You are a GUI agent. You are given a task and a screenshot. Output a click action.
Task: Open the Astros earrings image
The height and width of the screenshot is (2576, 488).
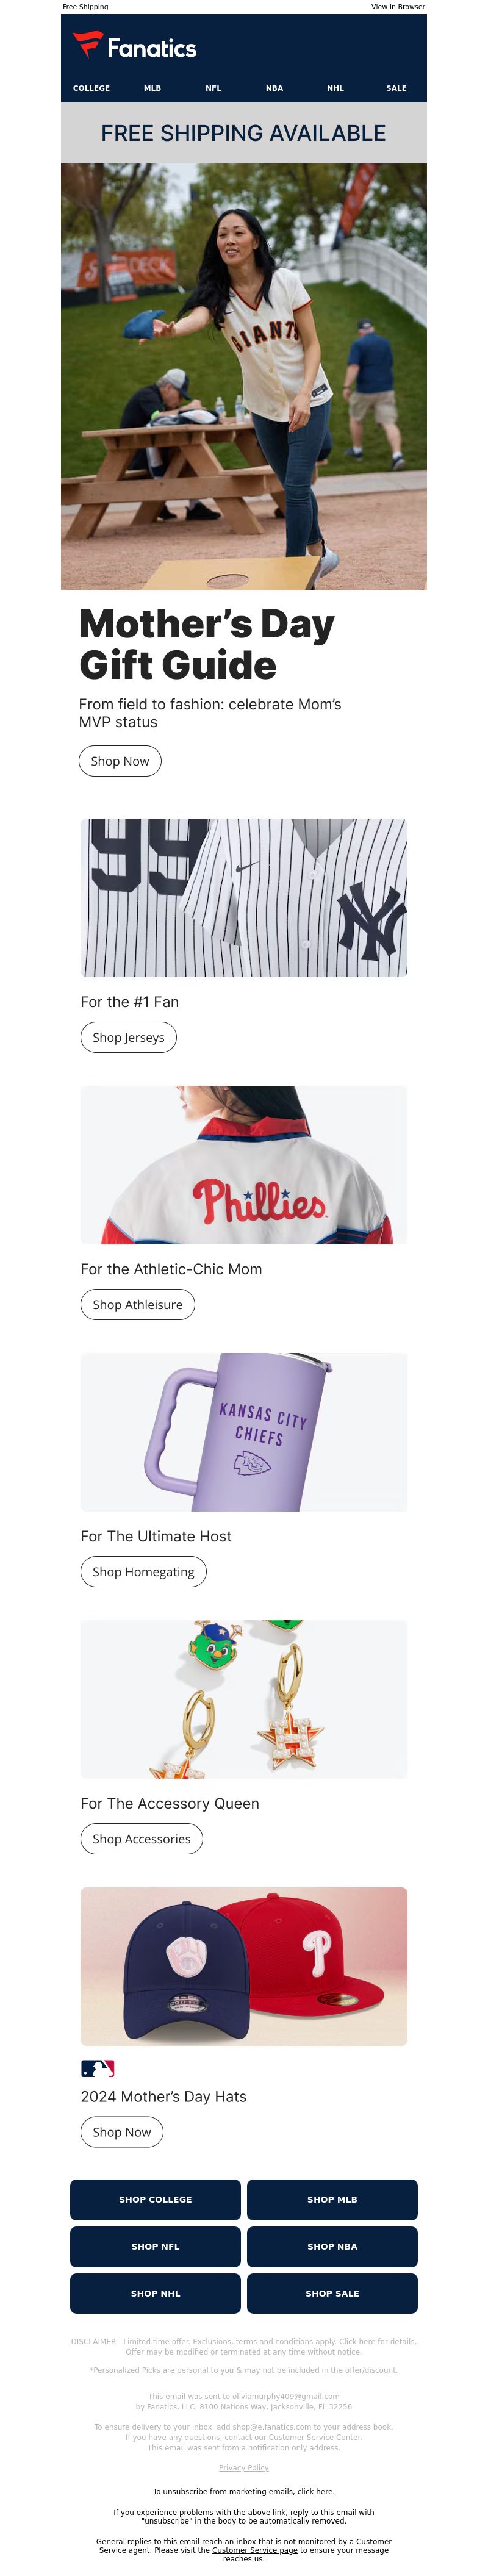tap(244, 1698)
